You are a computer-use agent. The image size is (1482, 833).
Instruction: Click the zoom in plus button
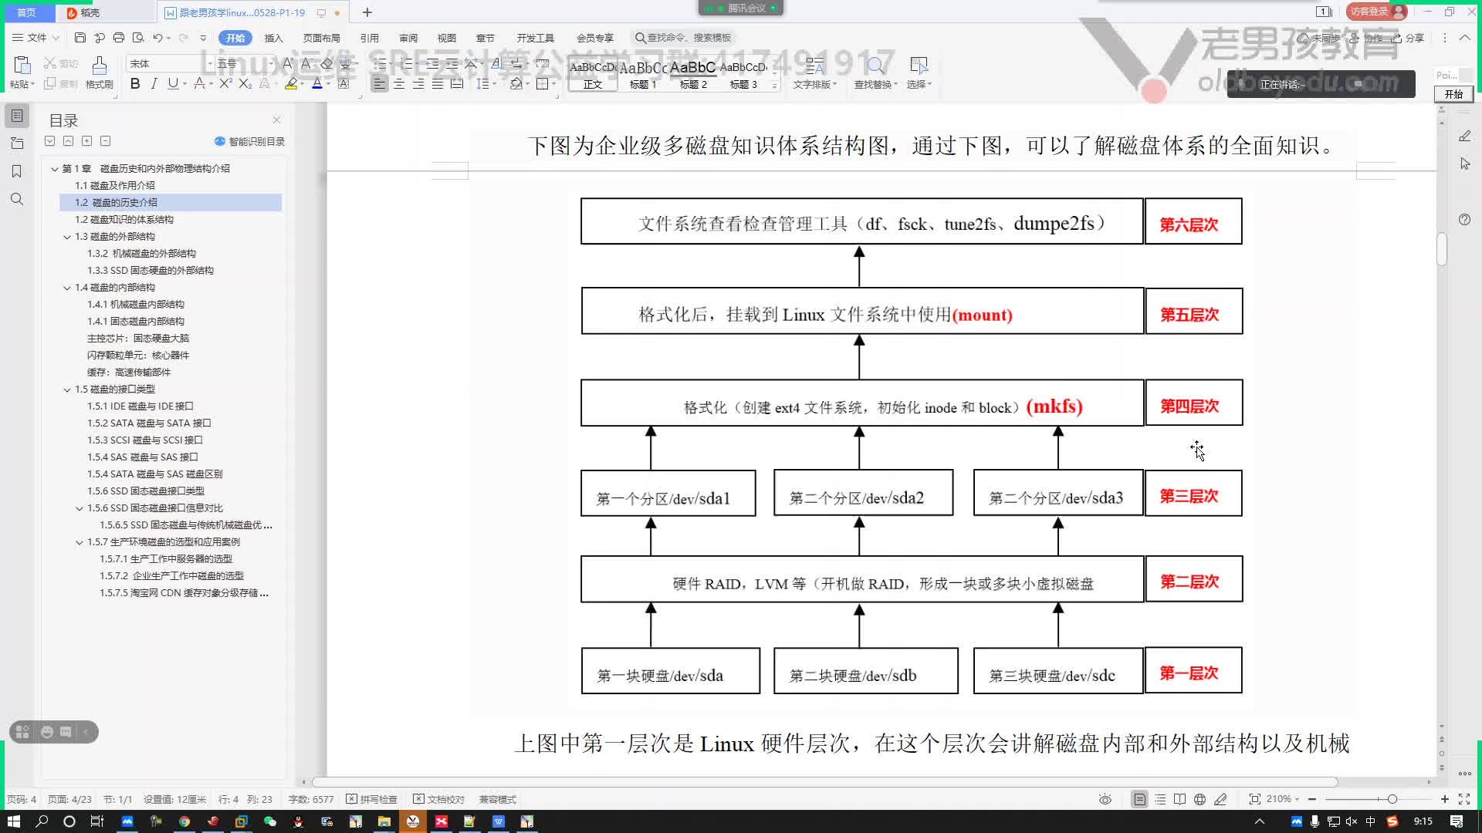pos(1445,799)
